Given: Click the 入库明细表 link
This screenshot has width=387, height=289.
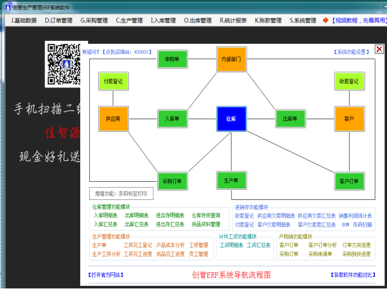Looking at the screenshot, I should [x=104, y=215].
